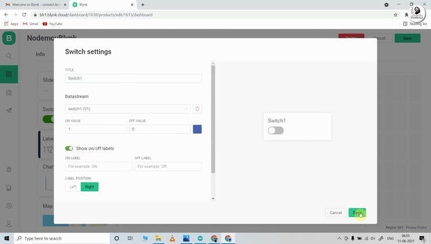
Task: Click the On Value field
Action: click(96, 129)
